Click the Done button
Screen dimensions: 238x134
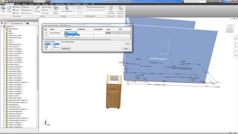coord(126,48)
